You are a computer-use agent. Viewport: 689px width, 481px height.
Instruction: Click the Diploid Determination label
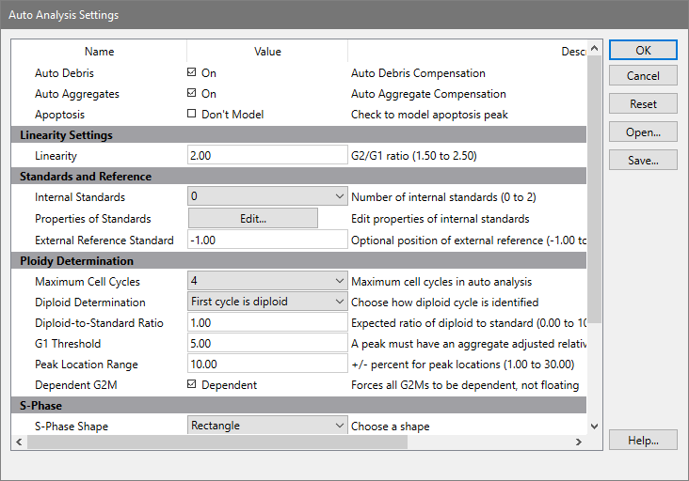click(90, 303)
